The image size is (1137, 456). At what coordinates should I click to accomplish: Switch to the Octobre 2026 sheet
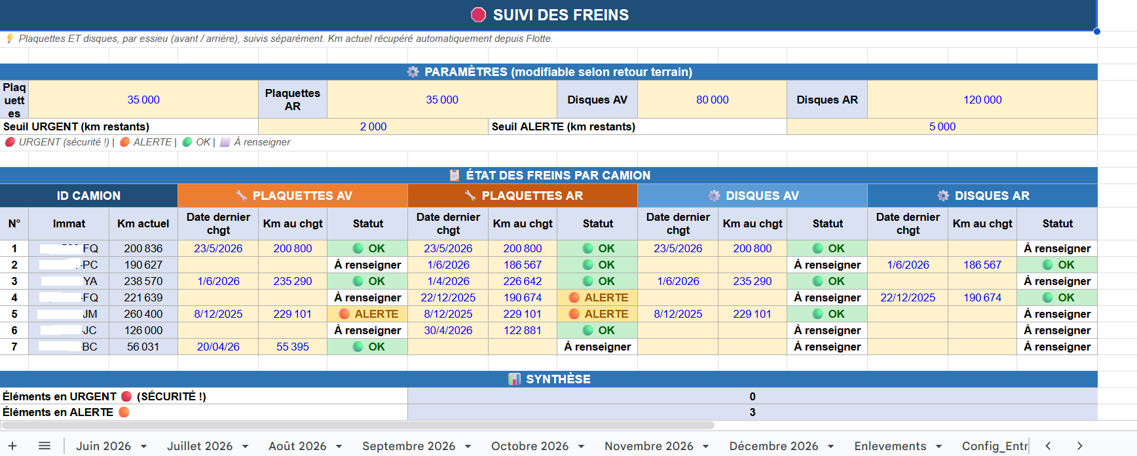tap(530, 446)
